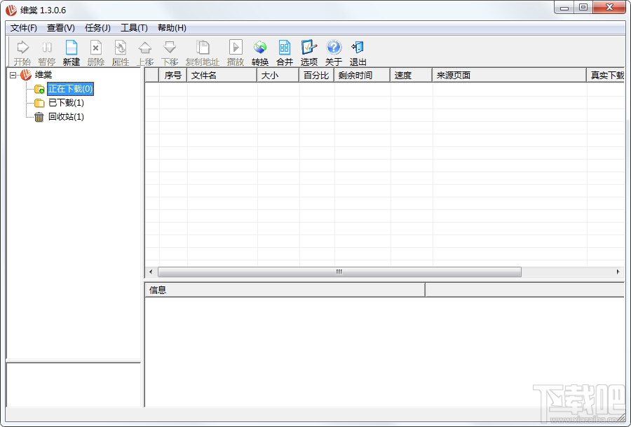The width and height of the screenshot is (631, 427).
Task: Click the 信息 column header
Action: coord(285,290)
